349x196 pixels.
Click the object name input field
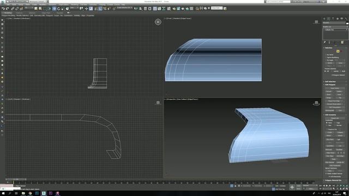(x=334, y=23)
